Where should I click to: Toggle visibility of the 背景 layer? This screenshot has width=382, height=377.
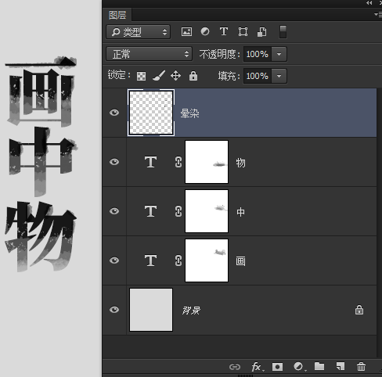[x=114, y=310]
